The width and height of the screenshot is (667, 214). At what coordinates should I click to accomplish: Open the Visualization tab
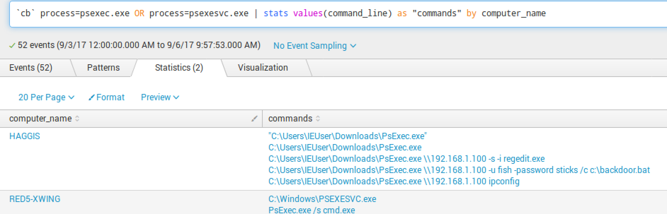point(263,68)
